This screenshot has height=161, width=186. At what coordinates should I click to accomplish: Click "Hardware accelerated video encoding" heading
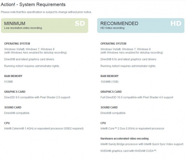tap(125, 138)
